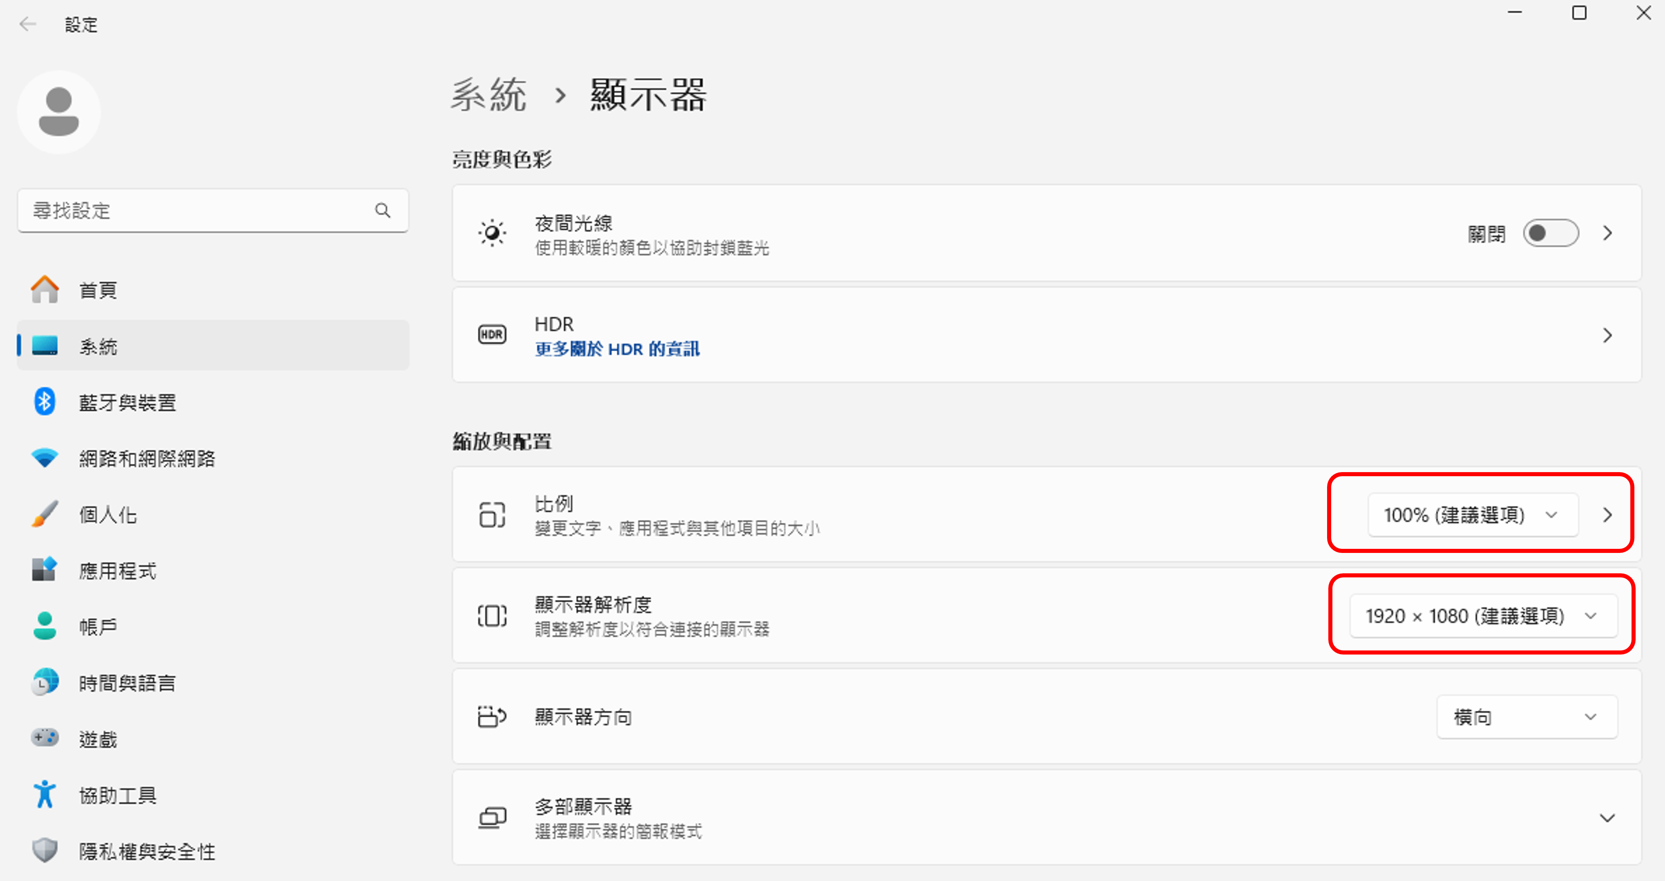
Task: Click the 系統 breadcrumb in header
Action: click(x=488, y=94)
